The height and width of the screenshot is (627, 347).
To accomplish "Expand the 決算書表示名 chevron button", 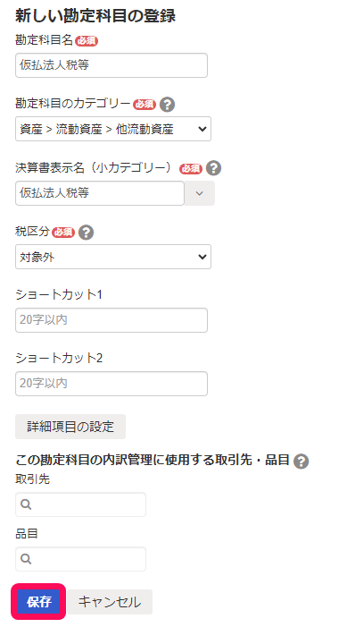I will click(200, 193).
